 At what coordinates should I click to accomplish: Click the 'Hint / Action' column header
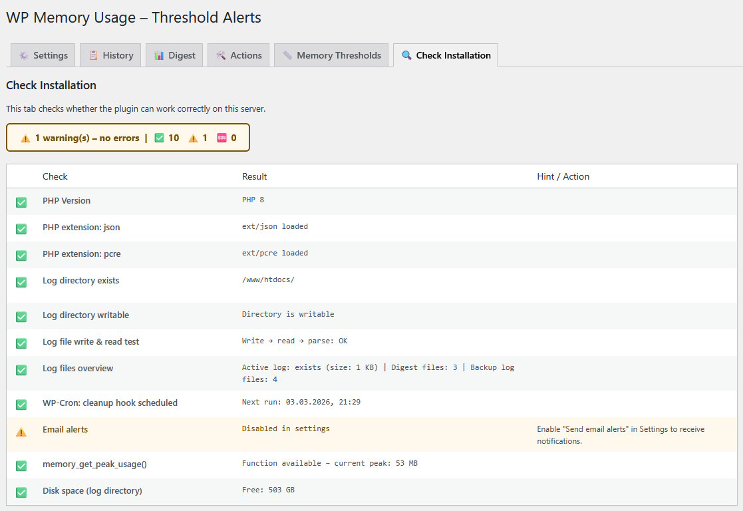pyautogui.click(x=563, y=176)
